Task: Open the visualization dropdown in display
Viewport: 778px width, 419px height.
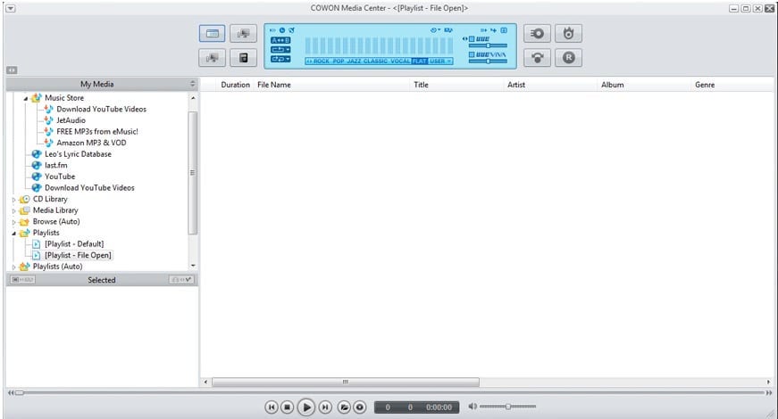Action: tap(435, 30)
